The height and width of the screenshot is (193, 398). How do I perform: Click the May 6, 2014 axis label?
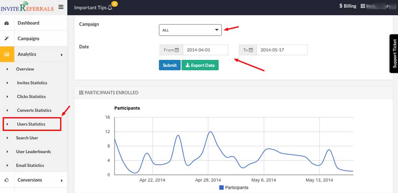coord(264,180)
